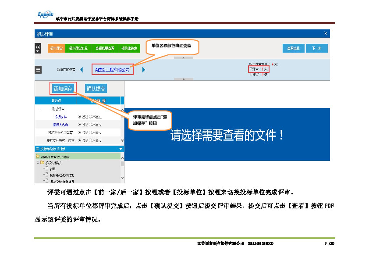The height and width of the screenshot is (261, 369).
Task: Click the hamburger list icon beside bidder name
Action: point(38,70)
